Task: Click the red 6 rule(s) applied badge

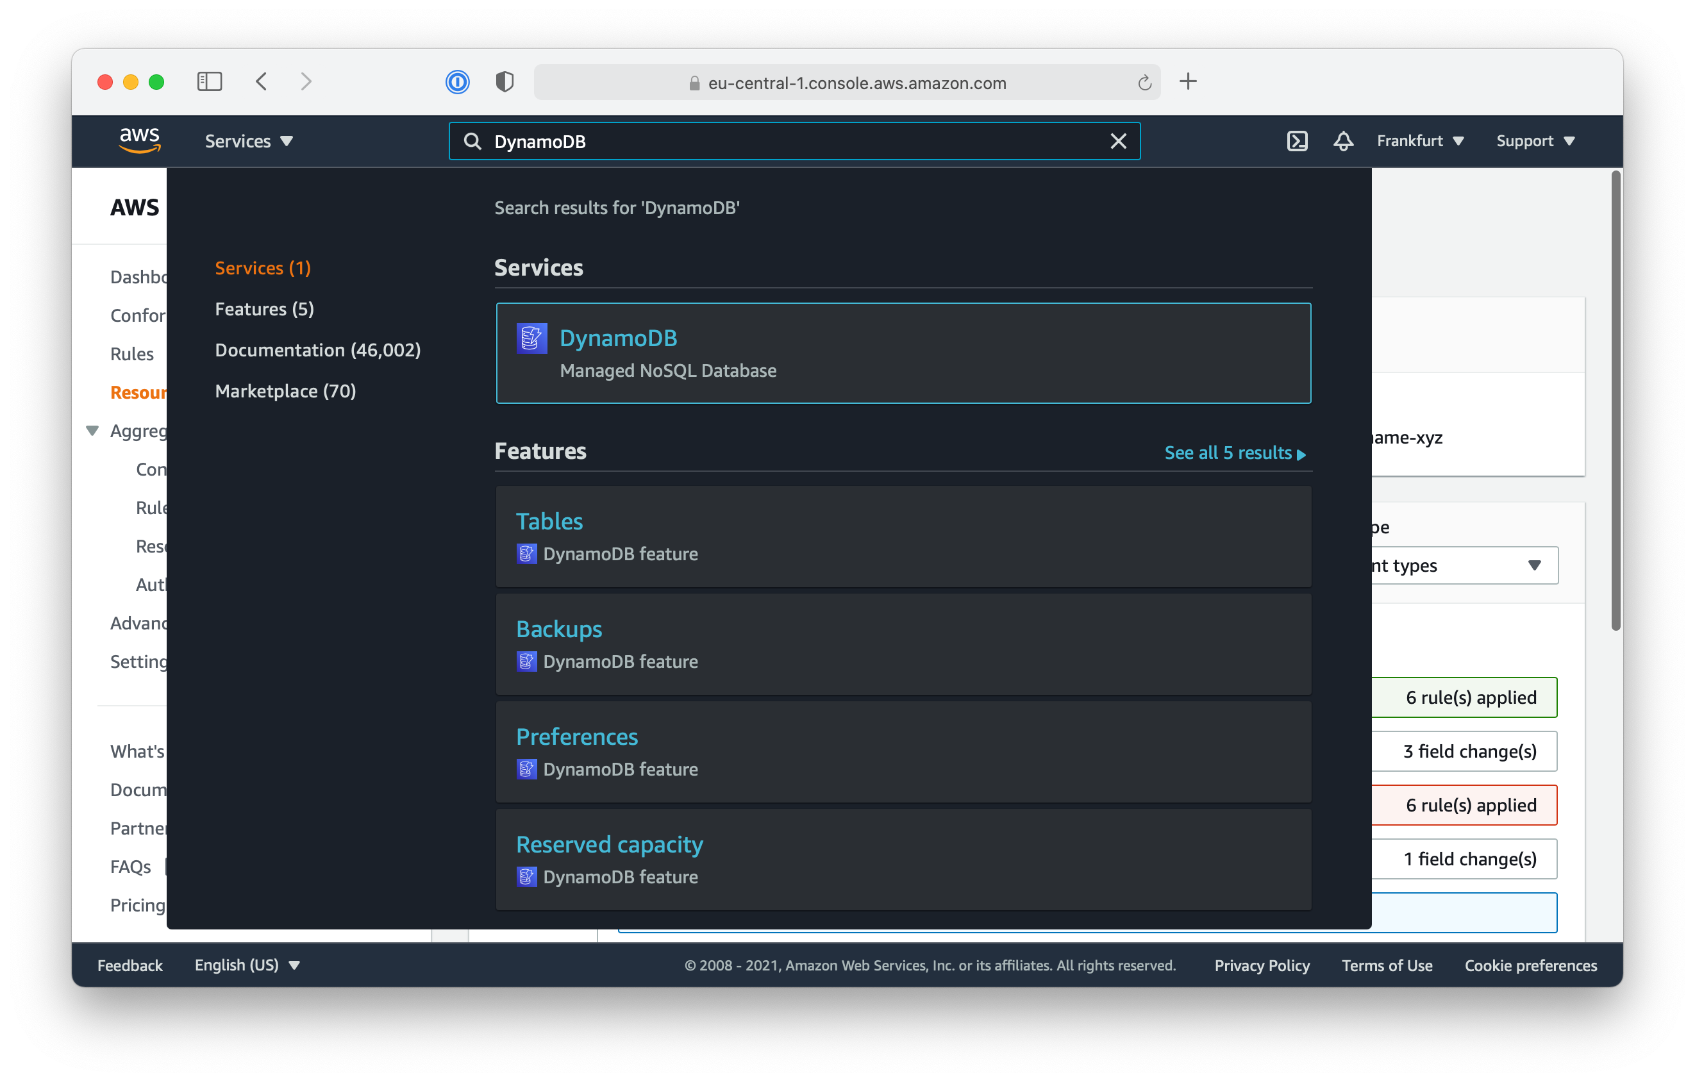Action: (x=1464, y=805)
